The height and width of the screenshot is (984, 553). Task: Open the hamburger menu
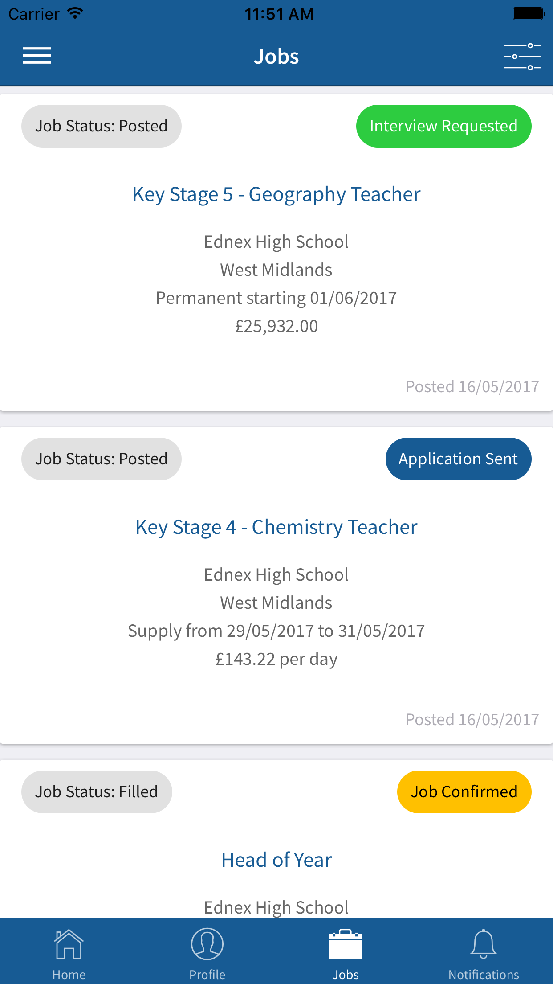tap(37, 56)
